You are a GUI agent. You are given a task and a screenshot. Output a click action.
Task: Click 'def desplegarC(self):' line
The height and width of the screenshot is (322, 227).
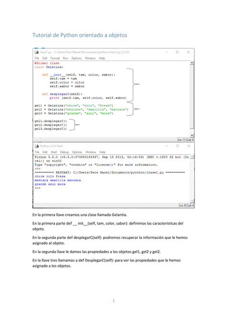[x=62, y=94]
